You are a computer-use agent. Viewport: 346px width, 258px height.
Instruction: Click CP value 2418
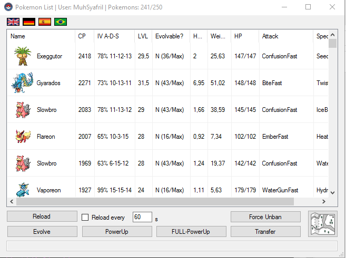point(85,56)
